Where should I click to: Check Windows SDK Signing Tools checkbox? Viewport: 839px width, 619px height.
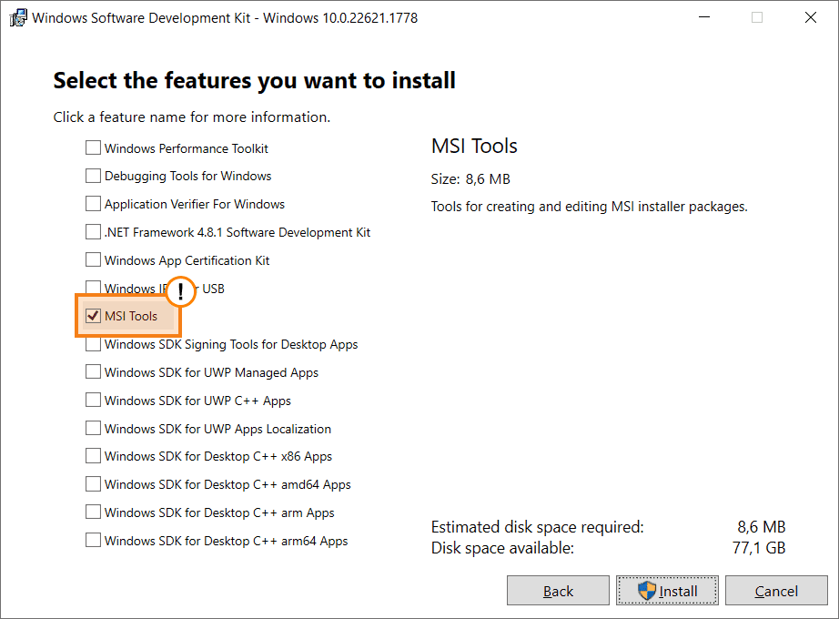point(93,344)
